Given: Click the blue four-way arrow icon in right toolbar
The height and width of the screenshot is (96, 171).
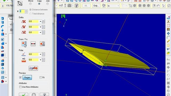Looking at the screenshot, I should [168, 33].
